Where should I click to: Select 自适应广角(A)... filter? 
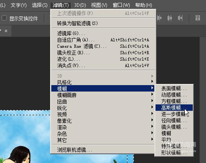[x=103, y=40]
